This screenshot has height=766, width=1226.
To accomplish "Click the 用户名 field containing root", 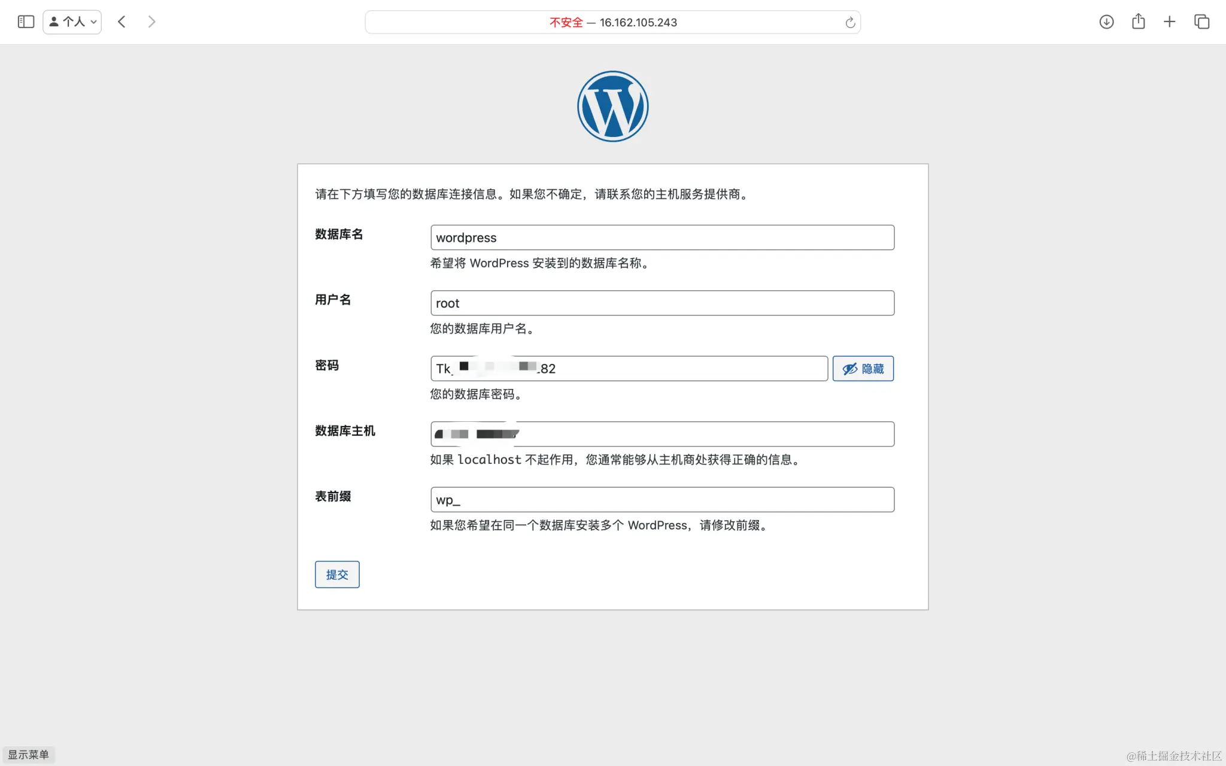I will coord(662,303).
